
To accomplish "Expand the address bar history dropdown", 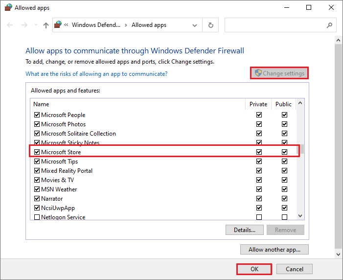I will (x=194, y=25).
